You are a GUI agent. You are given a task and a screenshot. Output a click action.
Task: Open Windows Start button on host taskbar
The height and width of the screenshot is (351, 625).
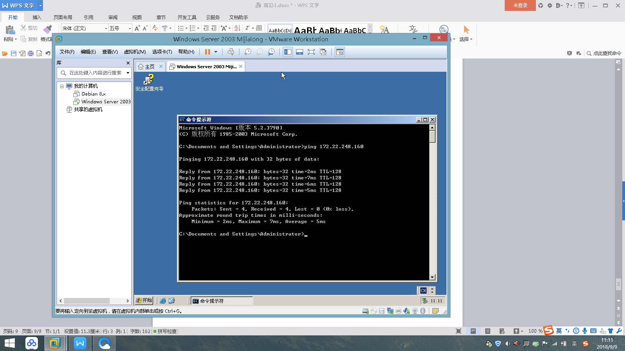[x=9, y=343]
